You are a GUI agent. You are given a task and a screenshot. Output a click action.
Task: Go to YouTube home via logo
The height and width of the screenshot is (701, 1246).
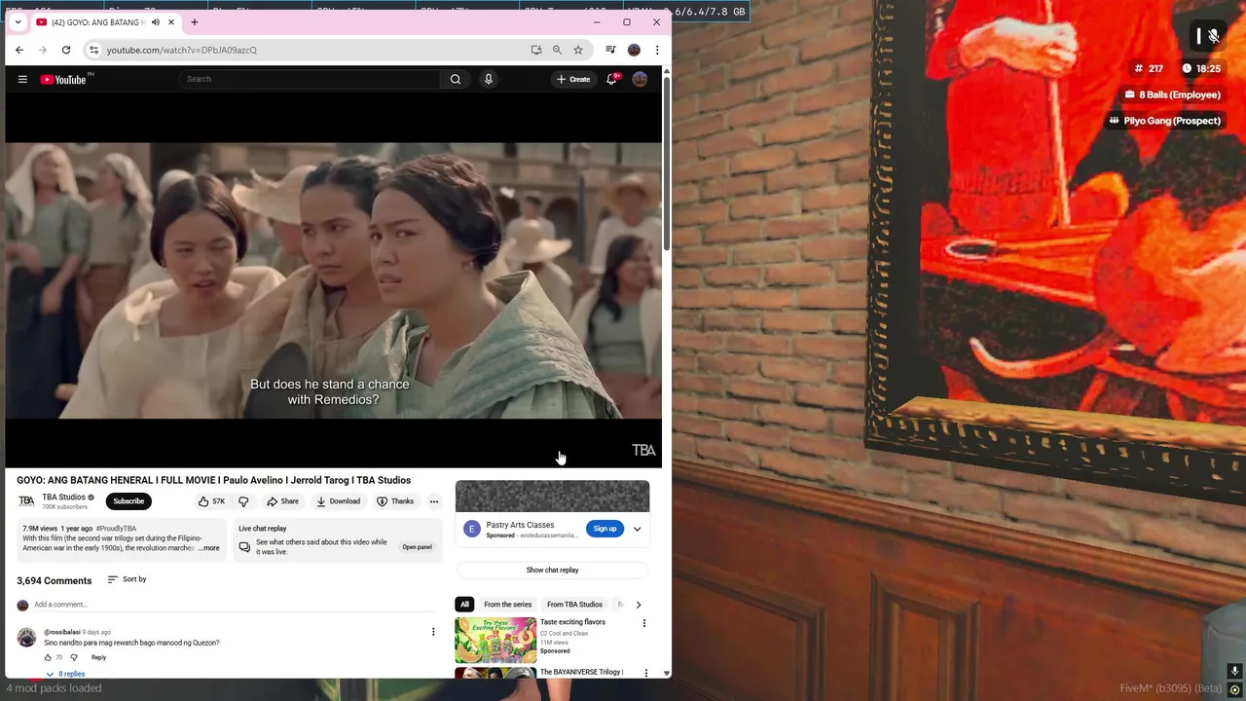click(x=63, y=79)
